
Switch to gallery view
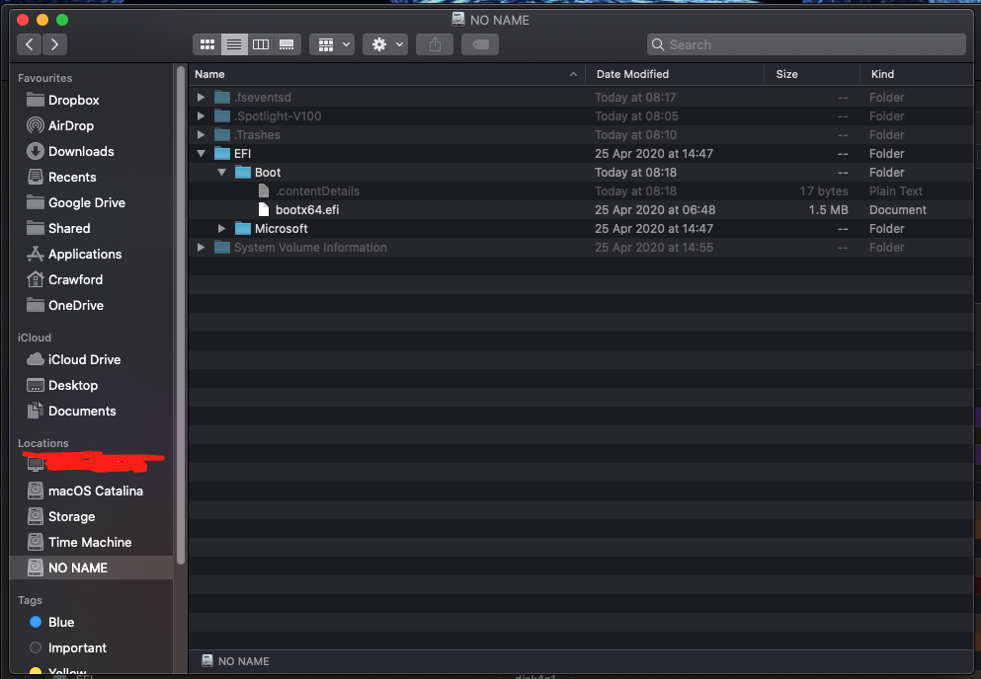pyautogui.click(x=286, y=44)
